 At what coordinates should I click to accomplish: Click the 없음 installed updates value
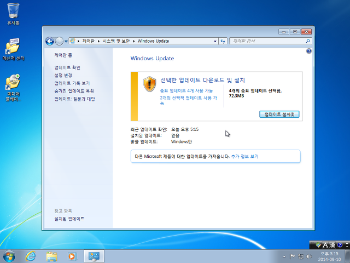point(175,135)
